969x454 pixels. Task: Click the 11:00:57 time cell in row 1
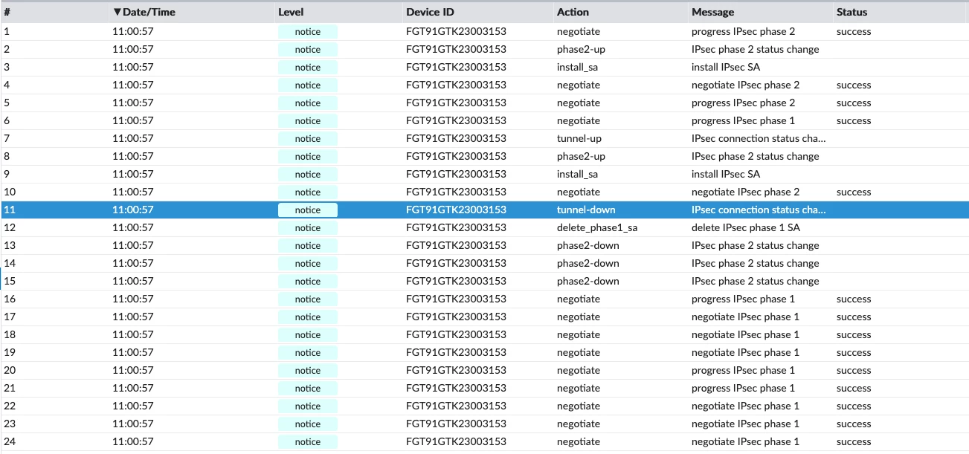pos(133,31)
